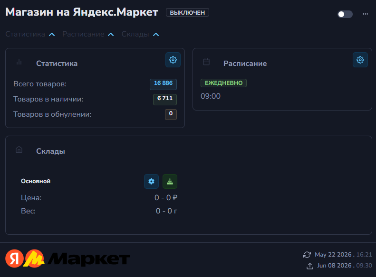Screen dimensions: 376x277
Task: Click the 16 886 total products badge
Action: [164, 84]
